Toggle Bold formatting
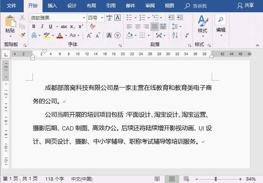The width and height of the screenshot is (263, 183). tap(34, 26)
